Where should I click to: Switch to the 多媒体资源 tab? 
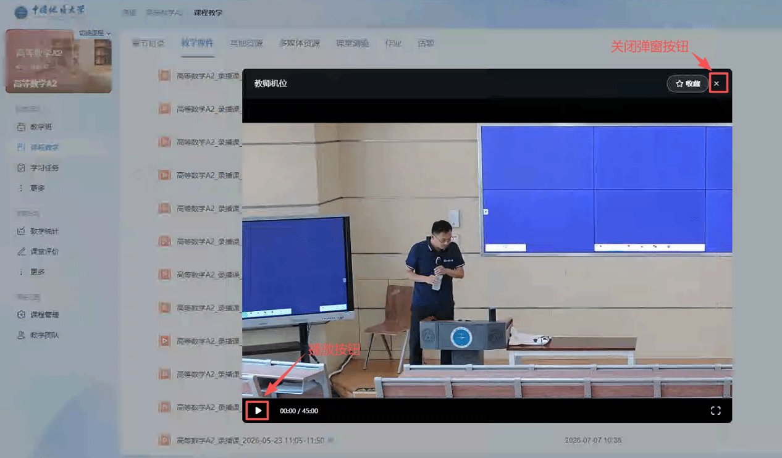coord(300,43)
